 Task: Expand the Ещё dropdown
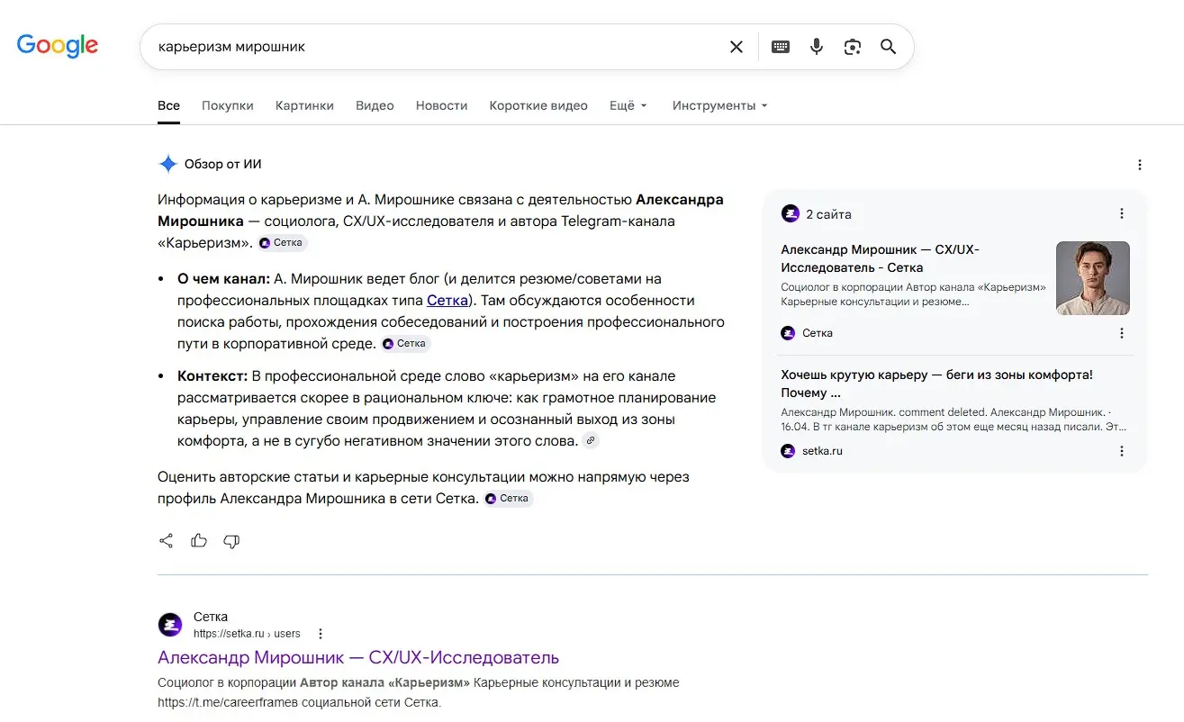pyautogui.click(x=628, y=105)
